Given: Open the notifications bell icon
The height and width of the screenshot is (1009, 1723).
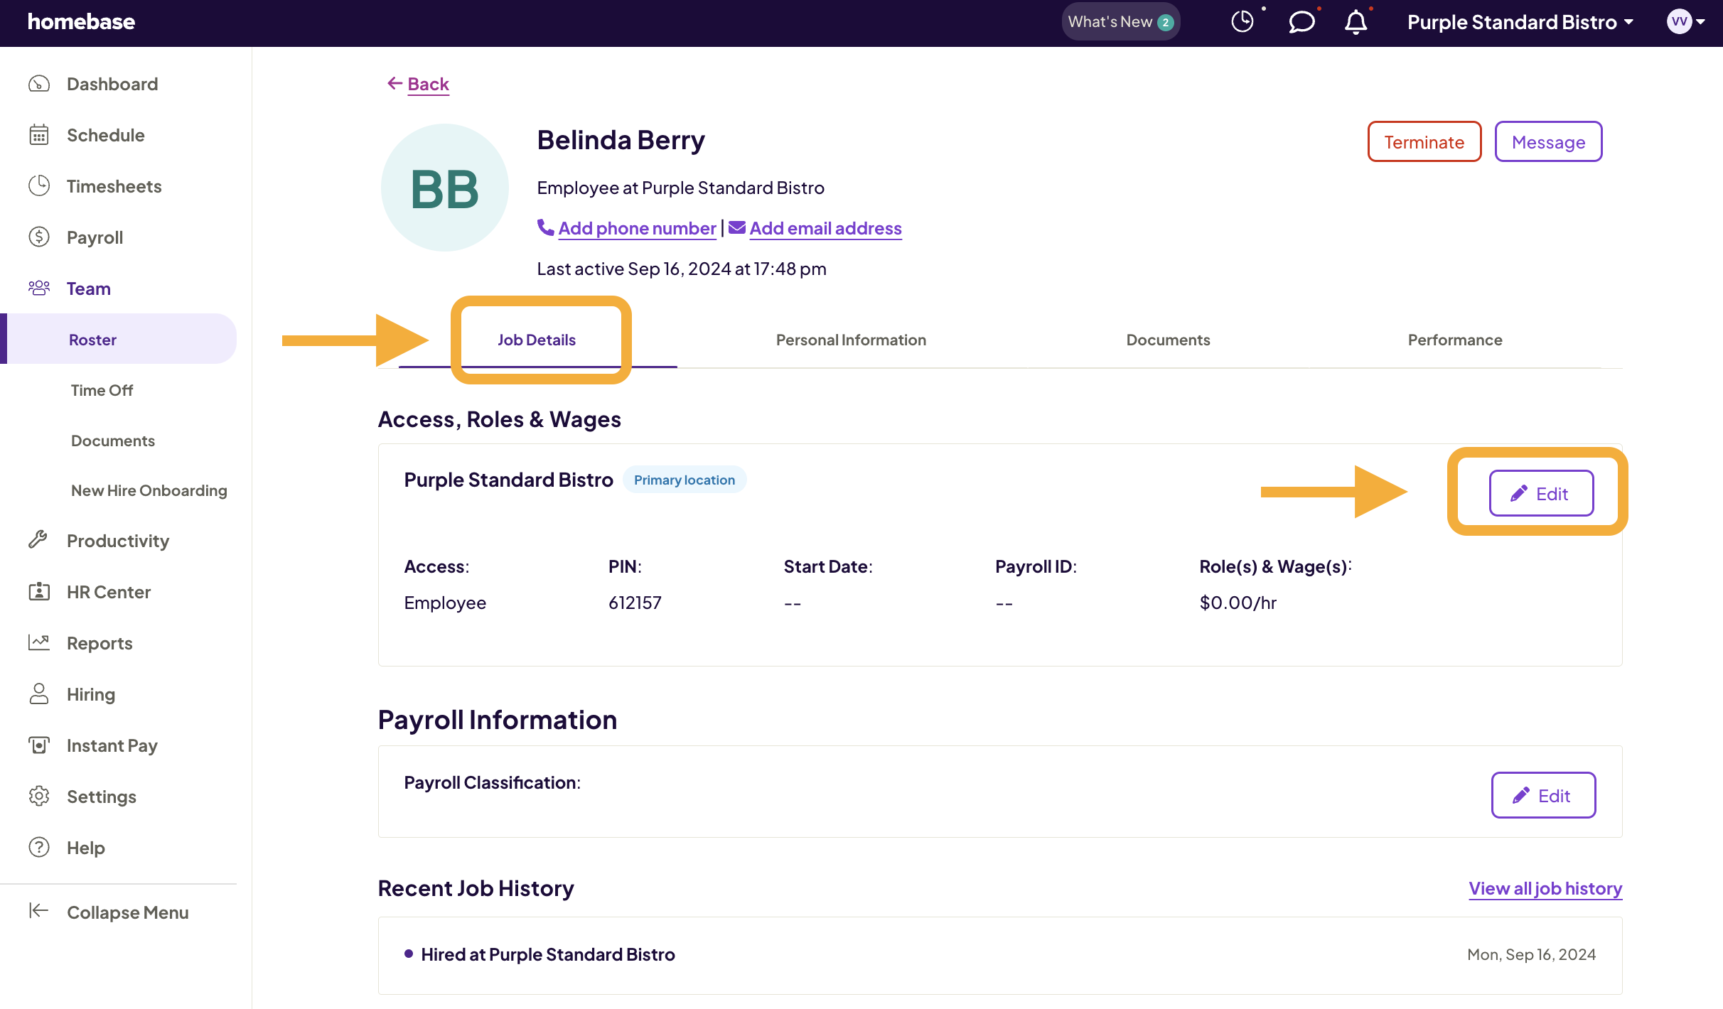Looking at the screenshot, I should click(x=1355, y=23).
